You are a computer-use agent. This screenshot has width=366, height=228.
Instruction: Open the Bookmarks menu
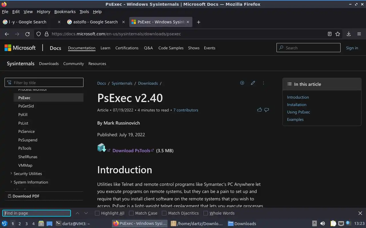65,12
